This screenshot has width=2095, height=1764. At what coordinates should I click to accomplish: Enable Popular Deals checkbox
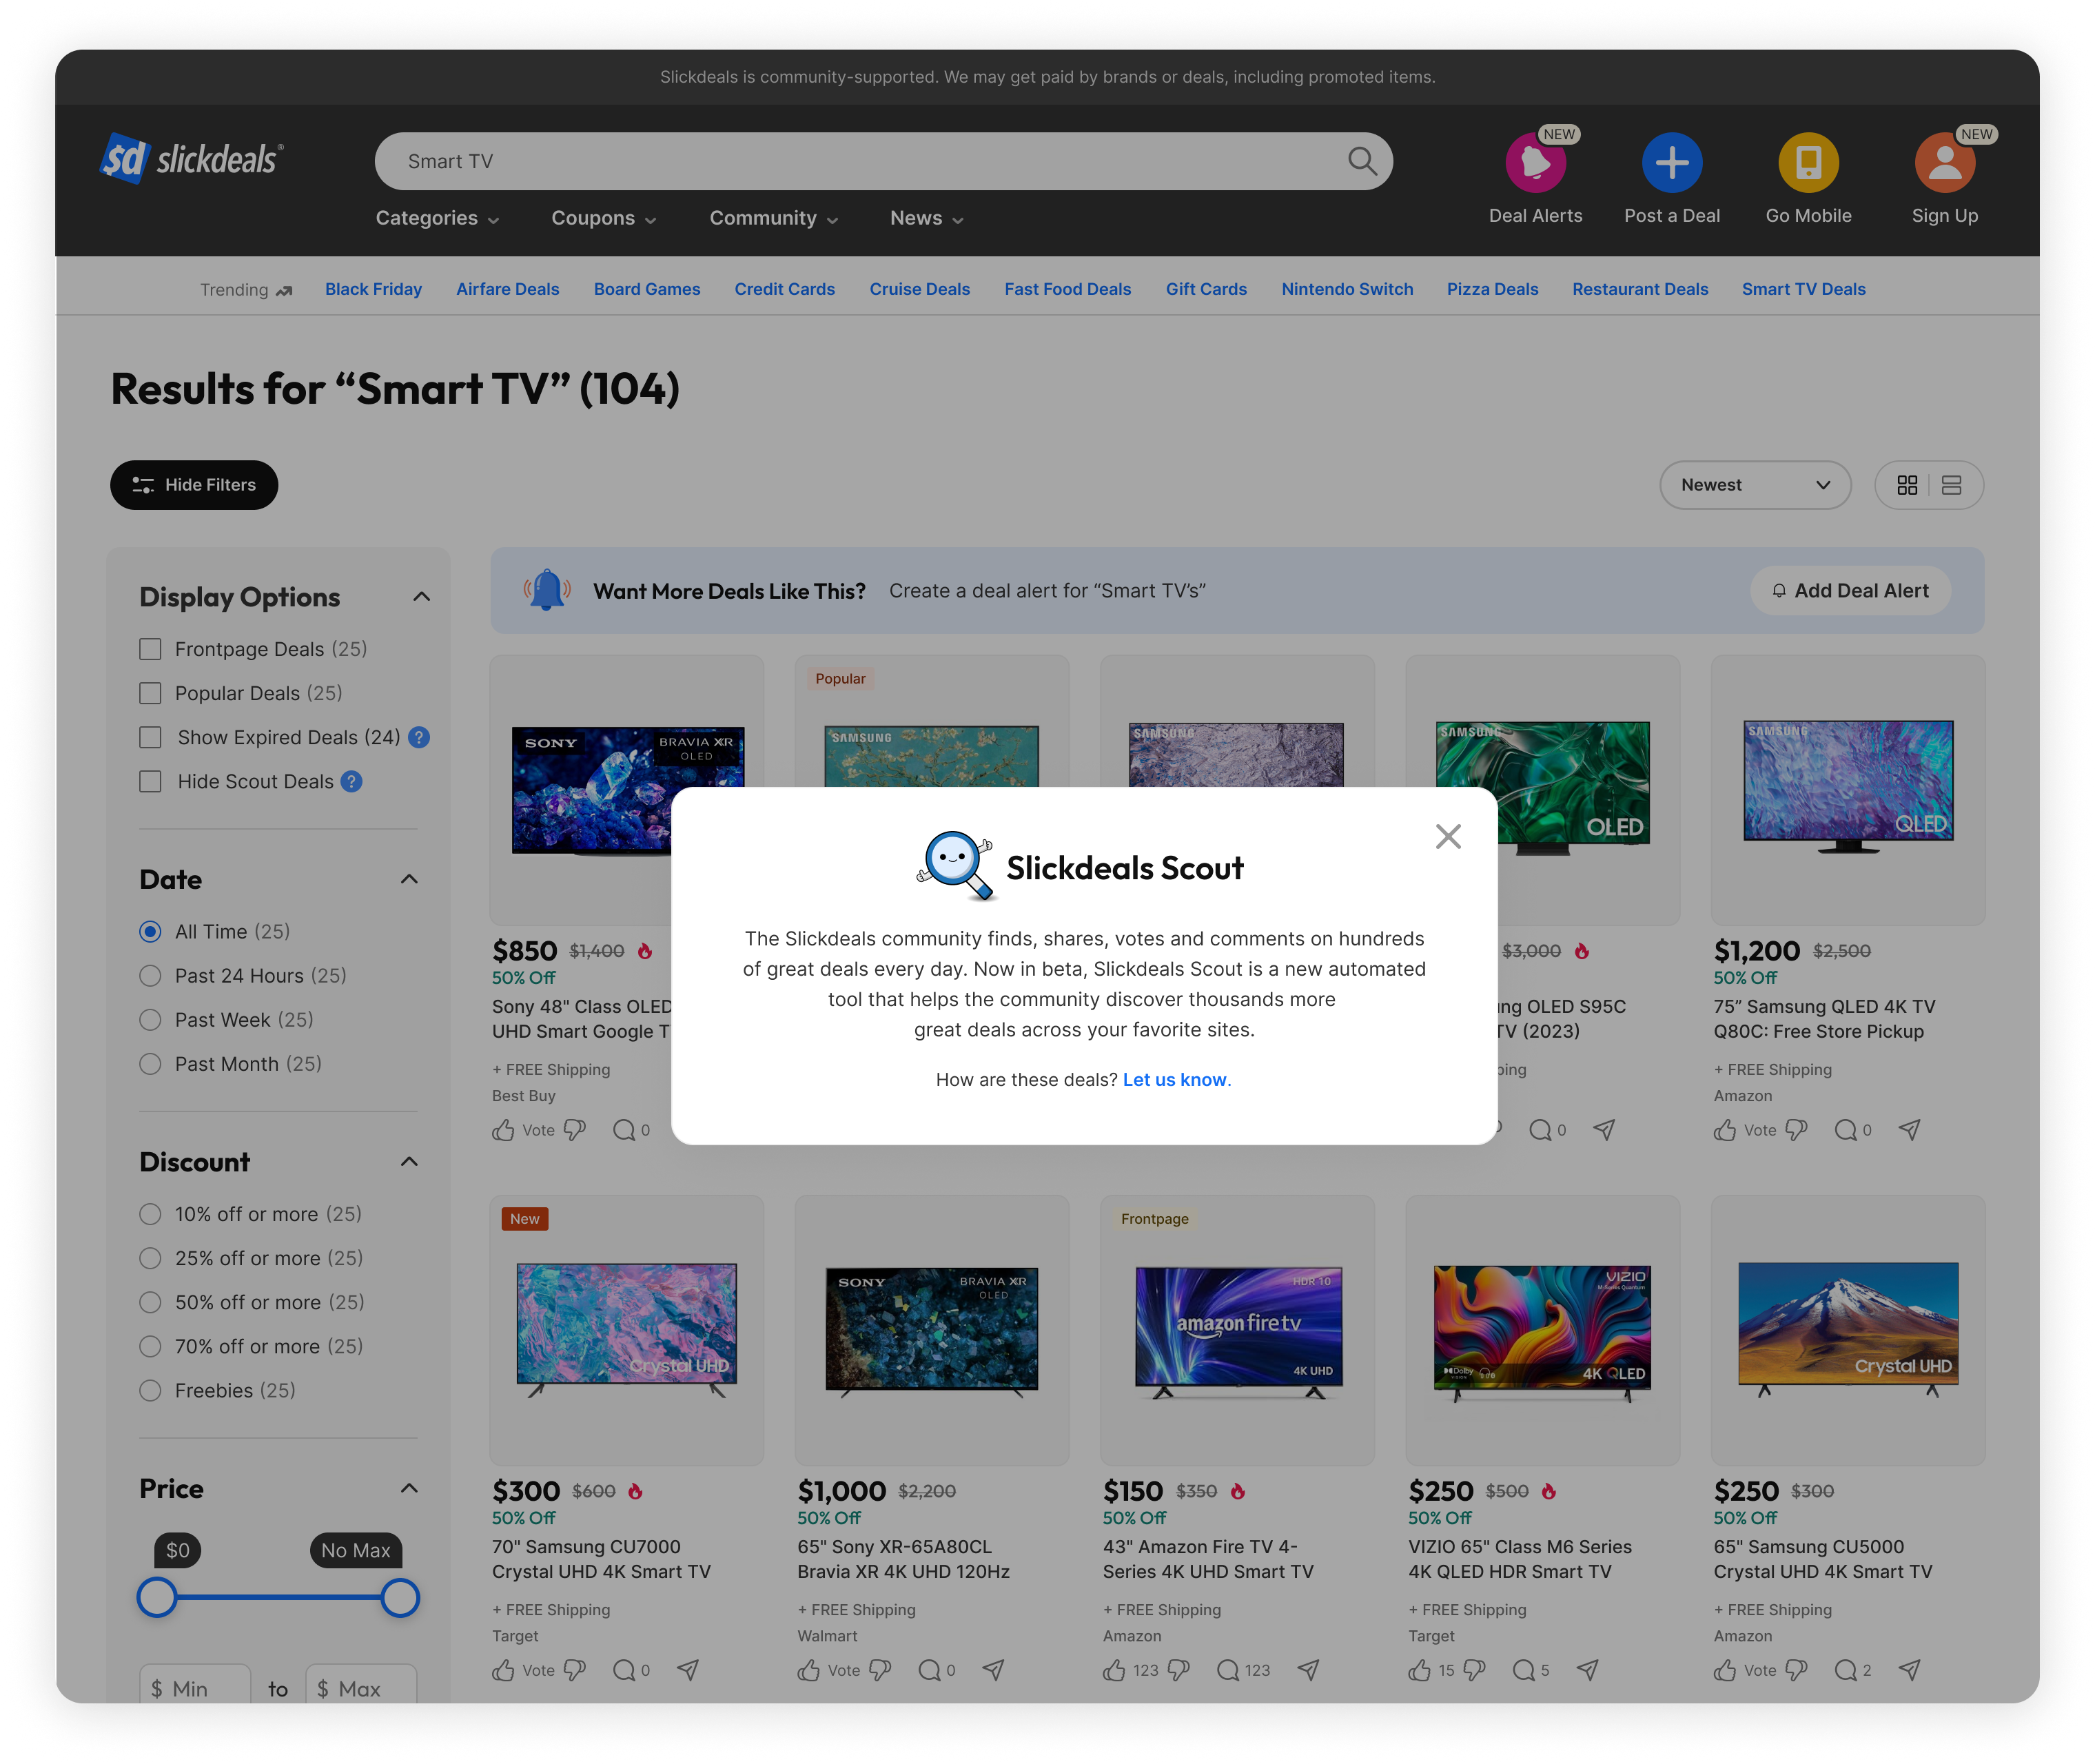pos(150,693)
